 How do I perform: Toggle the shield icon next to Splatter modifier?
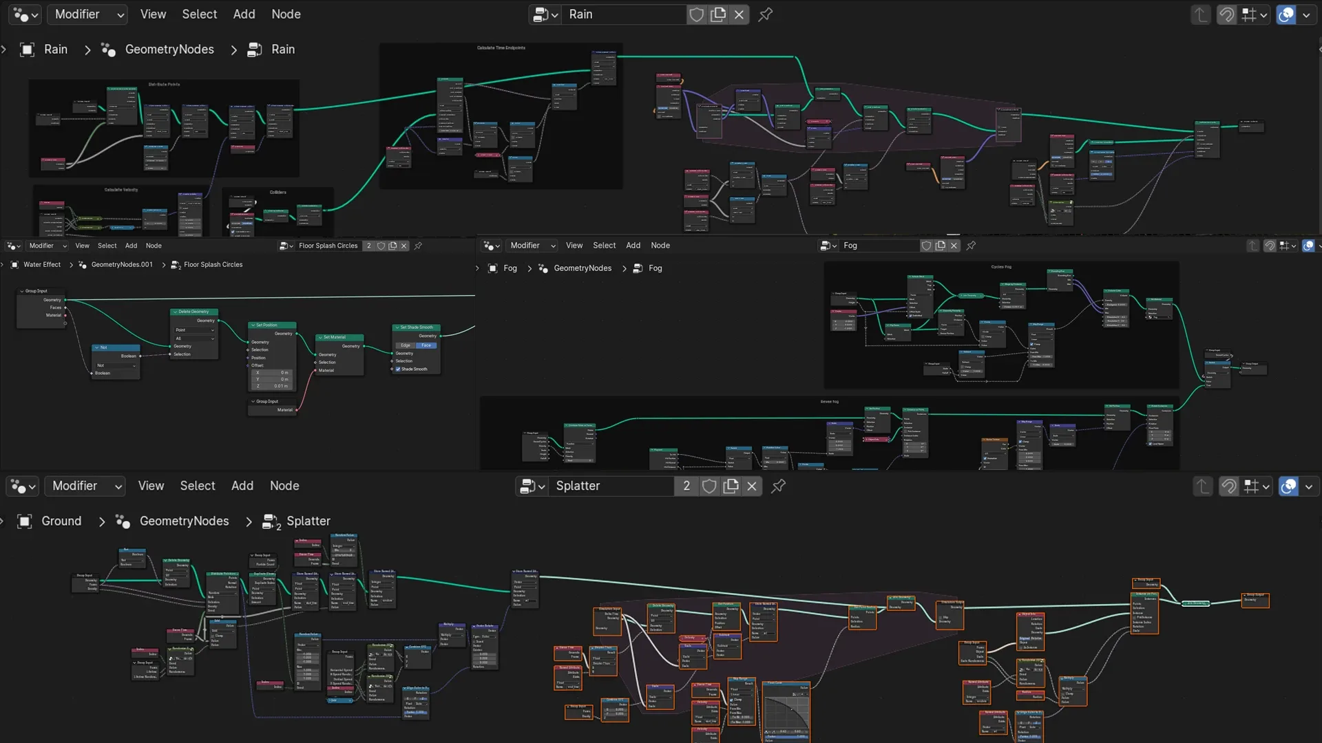coord(709,486)
